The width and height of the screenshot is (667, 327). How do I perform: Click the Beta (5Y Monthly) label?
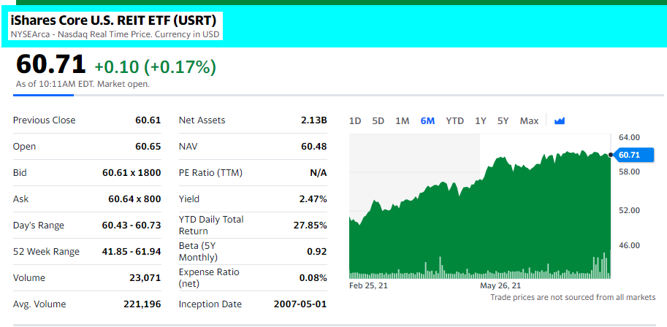(198, 252)
